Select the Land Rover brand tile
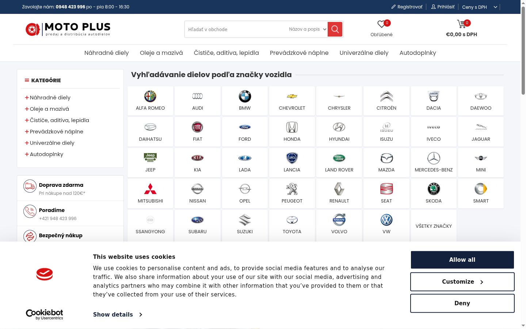The height and width of the screenshot is (329, 526). (x=339, y=163)
